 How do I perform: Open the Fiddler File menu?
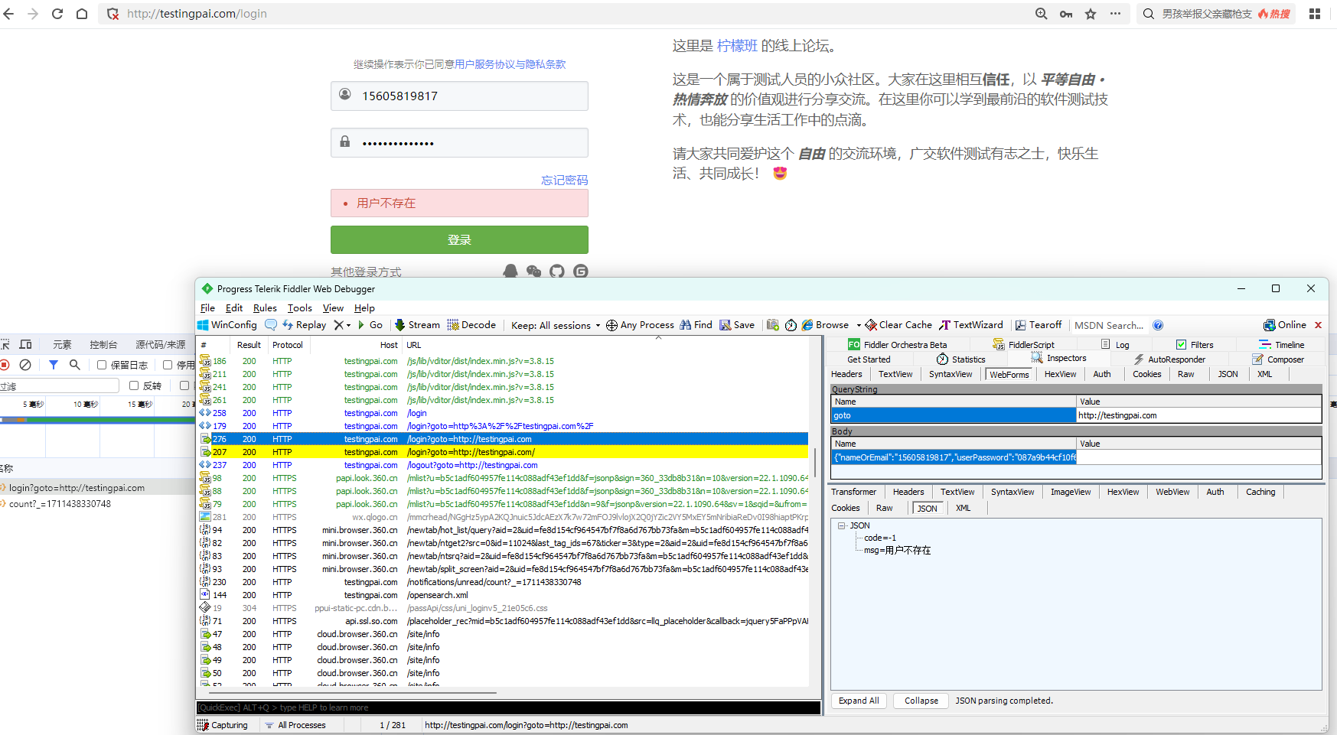pyautogui.click(x=207, y=308)
